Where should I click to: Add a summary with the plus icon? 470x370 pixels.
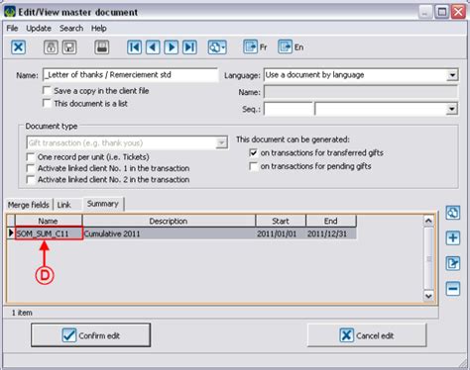click(x=452, y=237)
